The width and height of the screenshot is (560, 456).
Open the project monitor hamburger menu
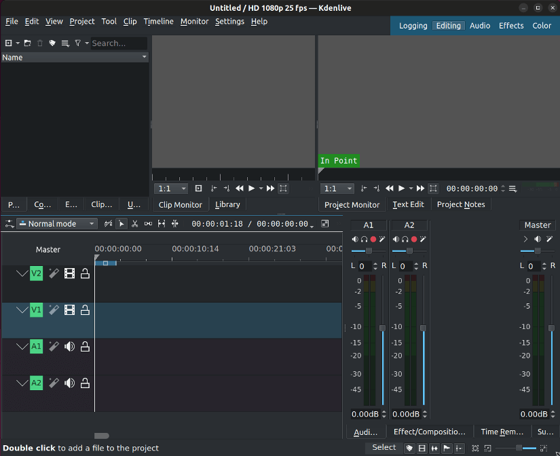coord(512,189)
